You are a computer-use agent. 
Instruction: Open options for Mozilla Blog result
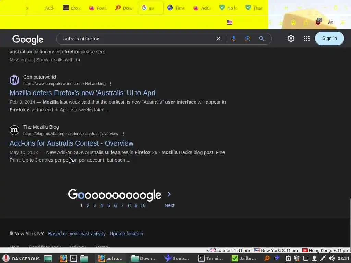(x=123, y=134)
